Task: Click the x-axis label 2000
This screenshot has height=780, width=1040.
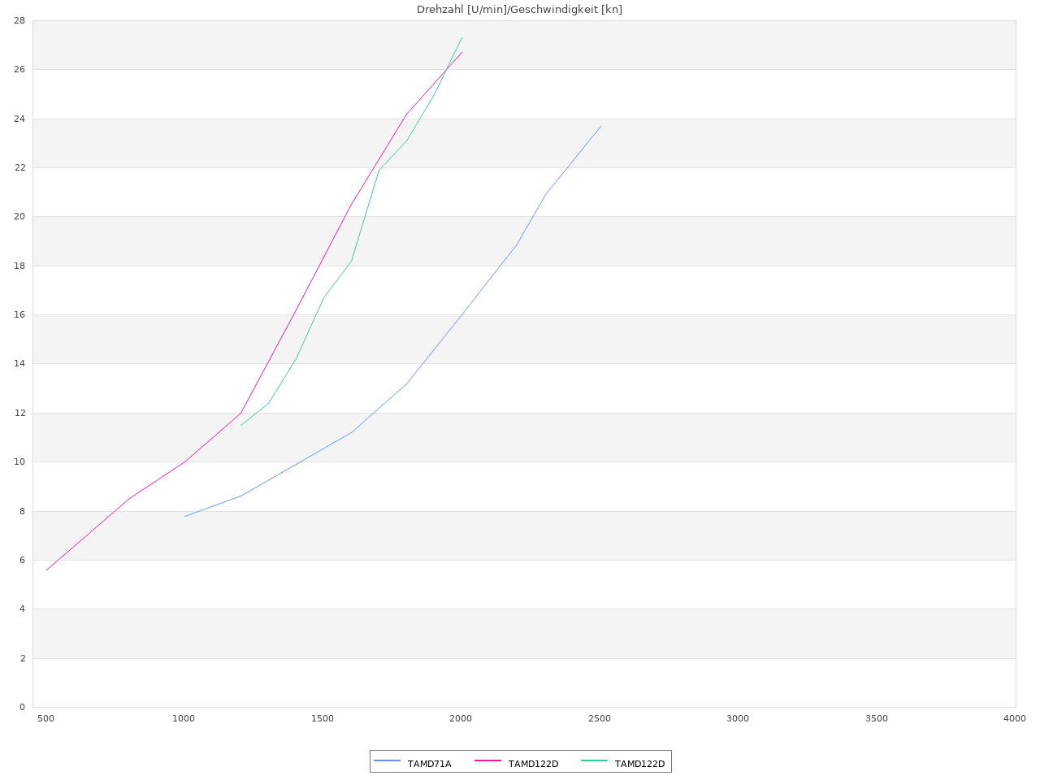Action: (461, 718)
